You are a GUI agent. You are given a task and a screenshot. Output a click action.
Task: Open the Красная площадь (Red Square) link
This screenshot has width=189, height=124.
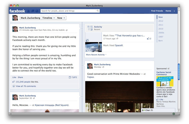(x=52, y=105)
